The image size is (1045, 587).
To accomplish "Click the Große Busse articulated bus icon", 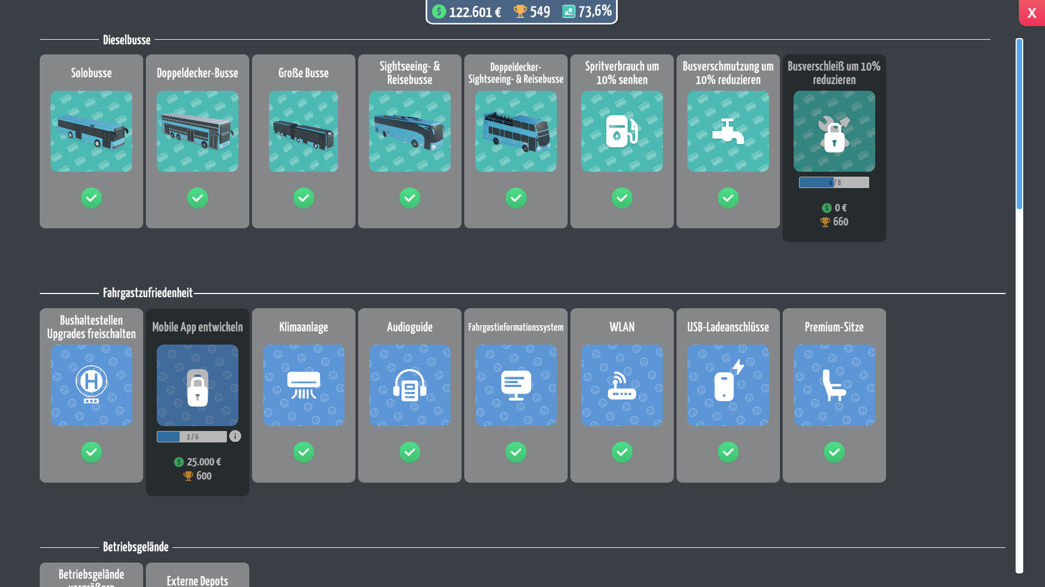I will [303, 132].
